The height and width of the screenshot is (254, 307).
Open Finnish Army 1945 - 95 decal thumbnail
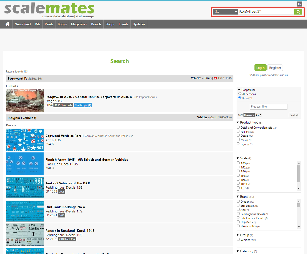point(25,164)
